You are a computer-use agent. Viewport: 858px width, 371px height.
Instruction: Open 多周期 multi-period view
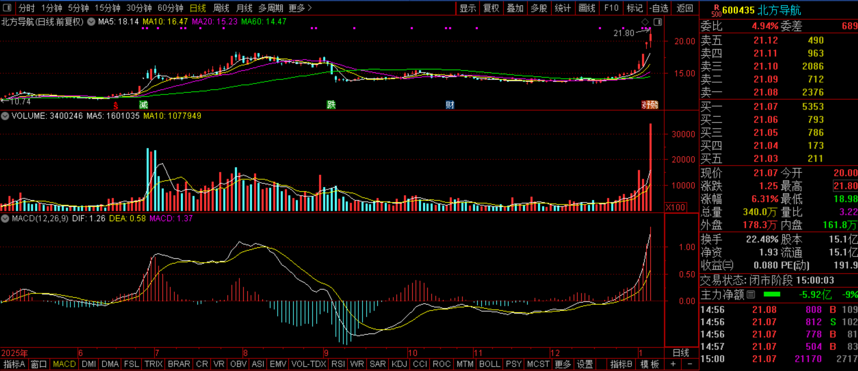click(270, 8)
